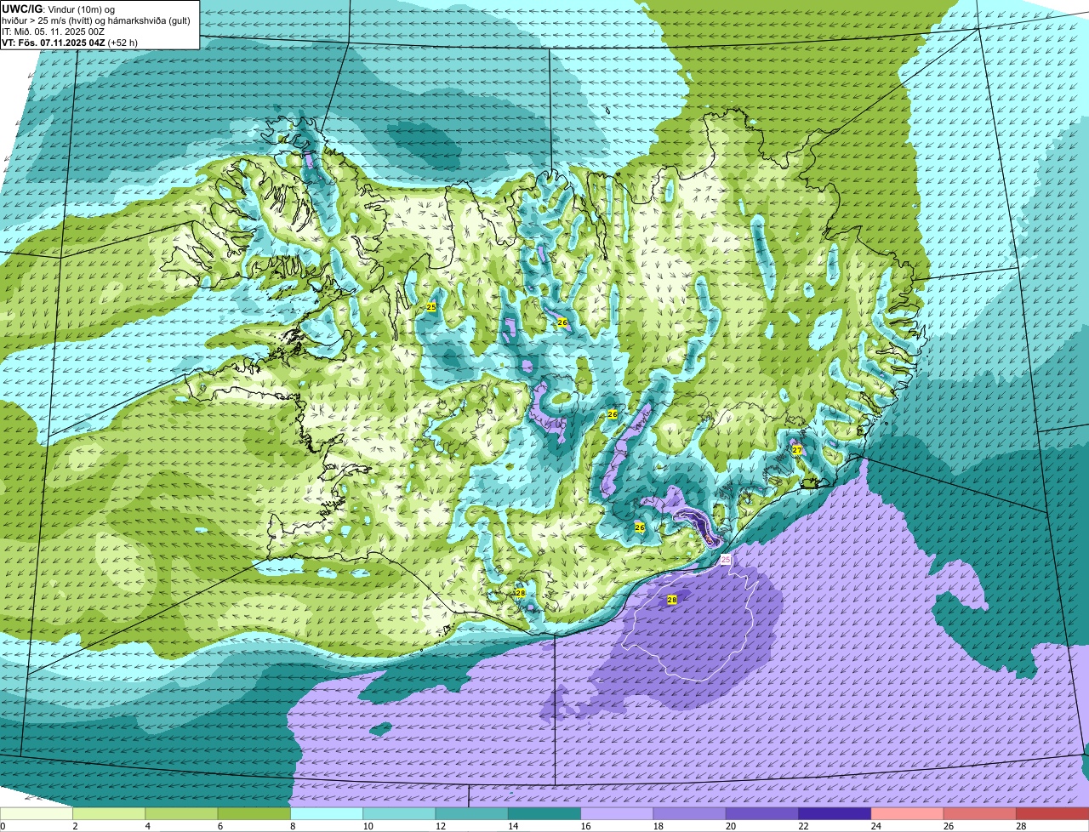Choose the red above-28 m/s legend swatch

(x=1052, y=814)
